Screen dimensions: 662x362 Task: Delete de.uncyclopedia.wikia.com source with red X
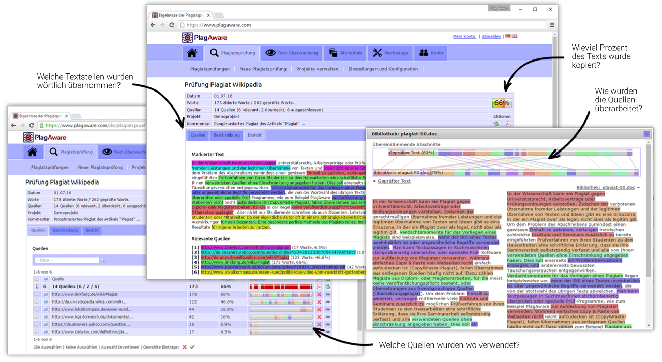(x=319, y=301)
